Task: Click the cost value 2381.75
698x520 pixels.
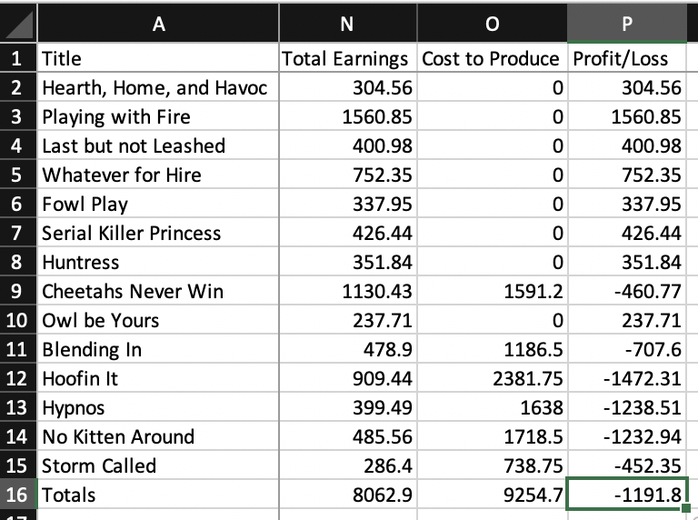Action: 493,378
